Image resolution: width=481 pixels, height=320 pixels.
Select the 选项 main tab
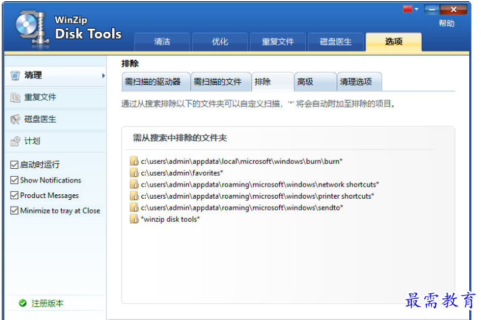[x=394, y=42]
